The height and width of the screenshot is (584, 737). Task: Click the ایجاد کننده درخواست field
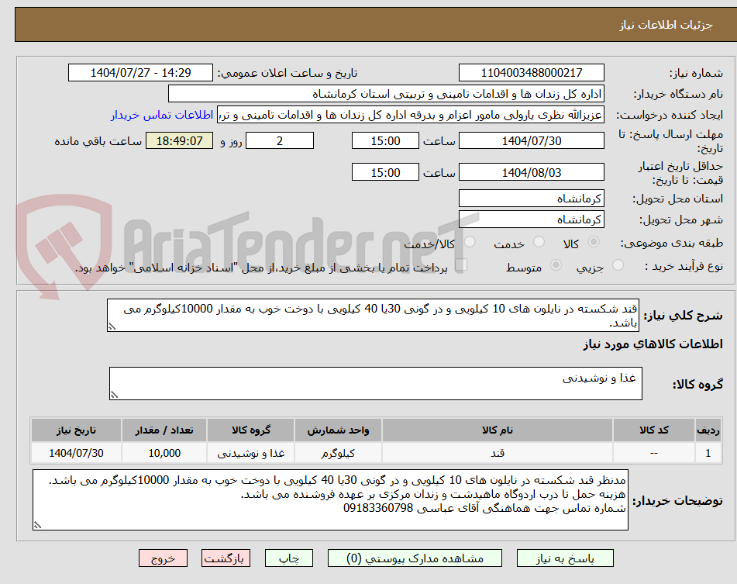tap(410, 116)
